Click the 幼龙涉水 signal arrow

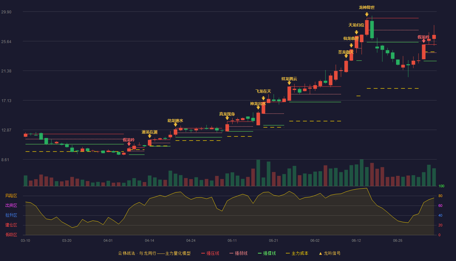click(x=175, y=125)
